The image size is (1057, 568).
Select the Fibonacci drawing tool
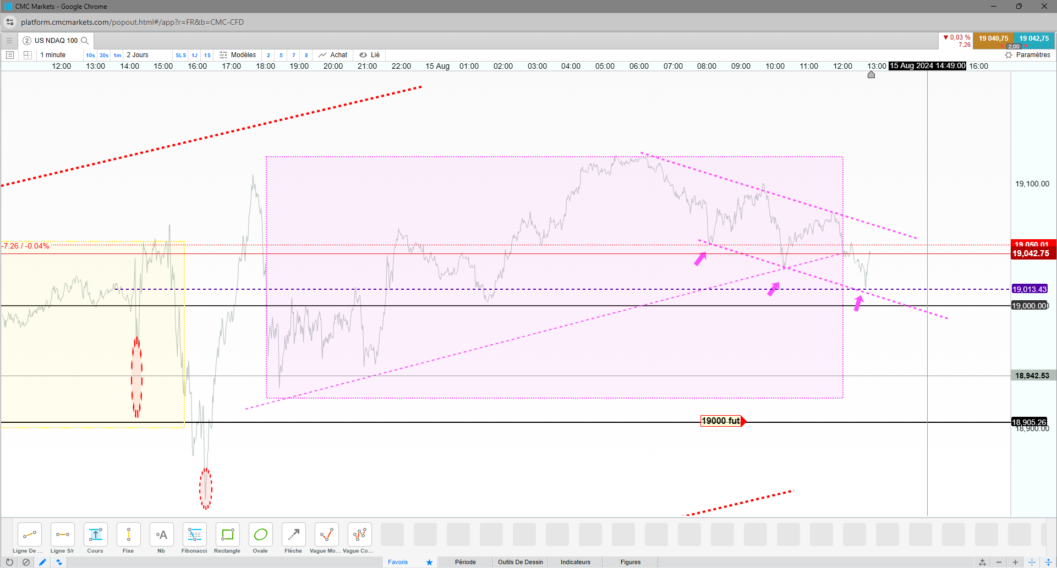(x=194, y=538)
